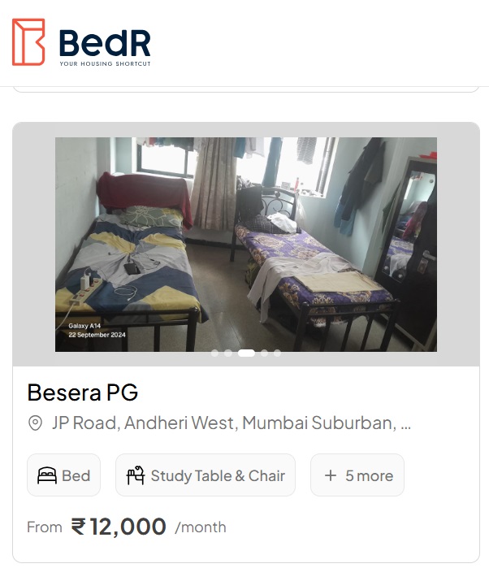Click the location pin icon
The image size is (489, 581).
35,423
